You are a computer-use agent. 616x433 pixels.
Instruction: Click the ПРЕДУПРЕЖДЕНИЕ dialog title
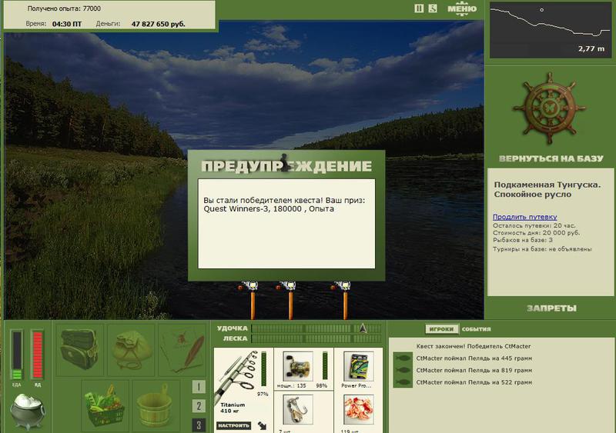click(x=286, y=166)
